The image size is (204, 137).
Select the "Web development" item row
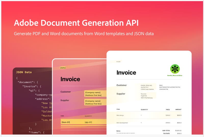click(x=149, y=123)
